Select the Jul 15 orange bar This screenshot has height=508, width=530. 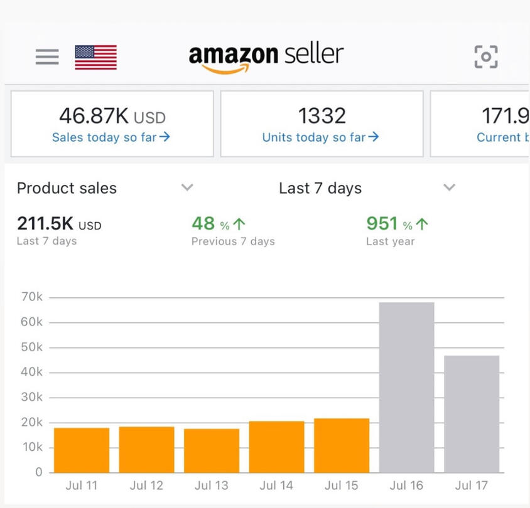342,445
